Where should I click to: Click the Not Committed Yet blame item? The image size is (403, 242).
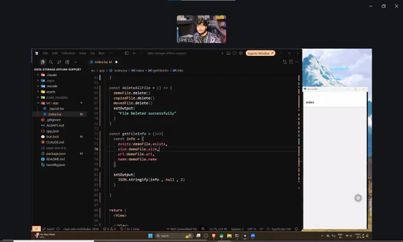pyautogui.click(x=181, y=229)
